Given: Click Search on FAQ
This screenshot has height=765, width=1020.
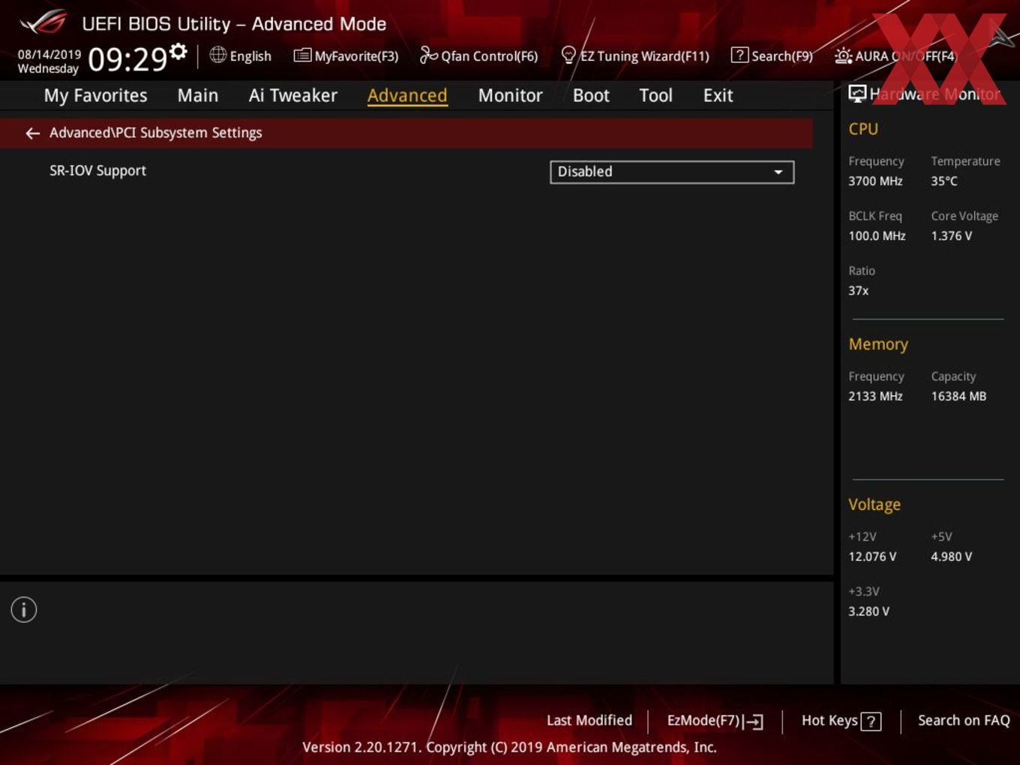Looking at the screenshot, I should (x=964, y=720).
